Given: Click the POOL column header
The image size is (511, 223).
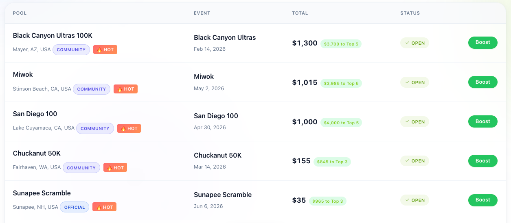Looking at the screenshot, I should coord(20,13).
